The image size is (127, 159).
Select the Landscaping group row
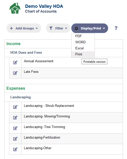pos(63,97)
